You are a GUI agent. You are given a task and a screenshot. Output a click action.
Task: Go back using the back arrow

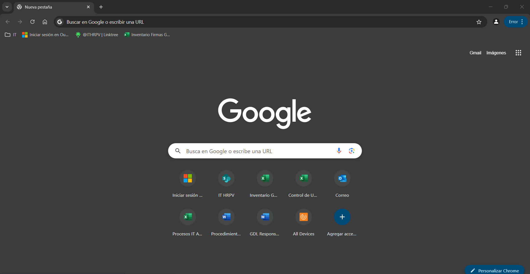[8, 22]
